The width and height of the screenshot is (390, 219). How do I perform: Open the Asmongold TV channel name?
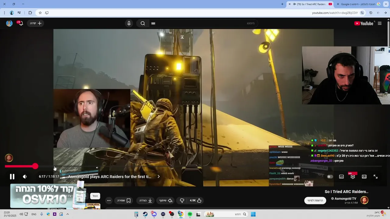[x=345, y=199]
